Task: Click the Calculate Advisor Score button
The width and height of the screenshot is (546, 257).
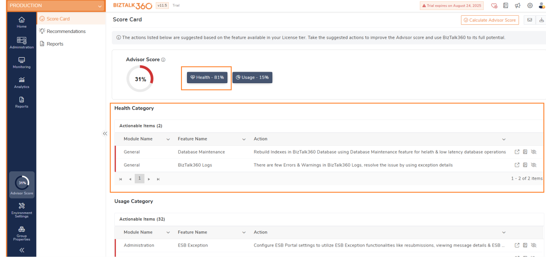Action: (490, 20)
